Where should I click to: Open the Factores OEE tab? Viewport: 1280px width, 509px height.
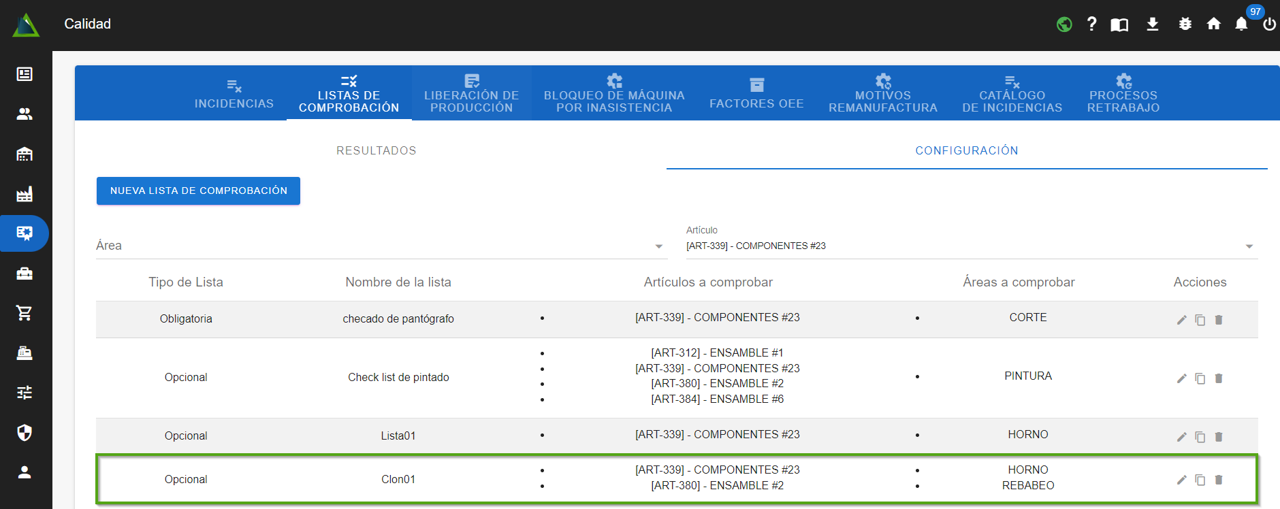click(x=756, y=94)
